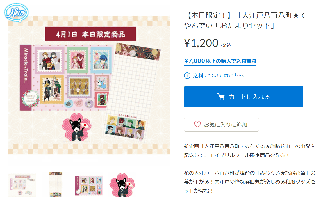Select the black dog mascot thumbnail

tap(122, 185)
